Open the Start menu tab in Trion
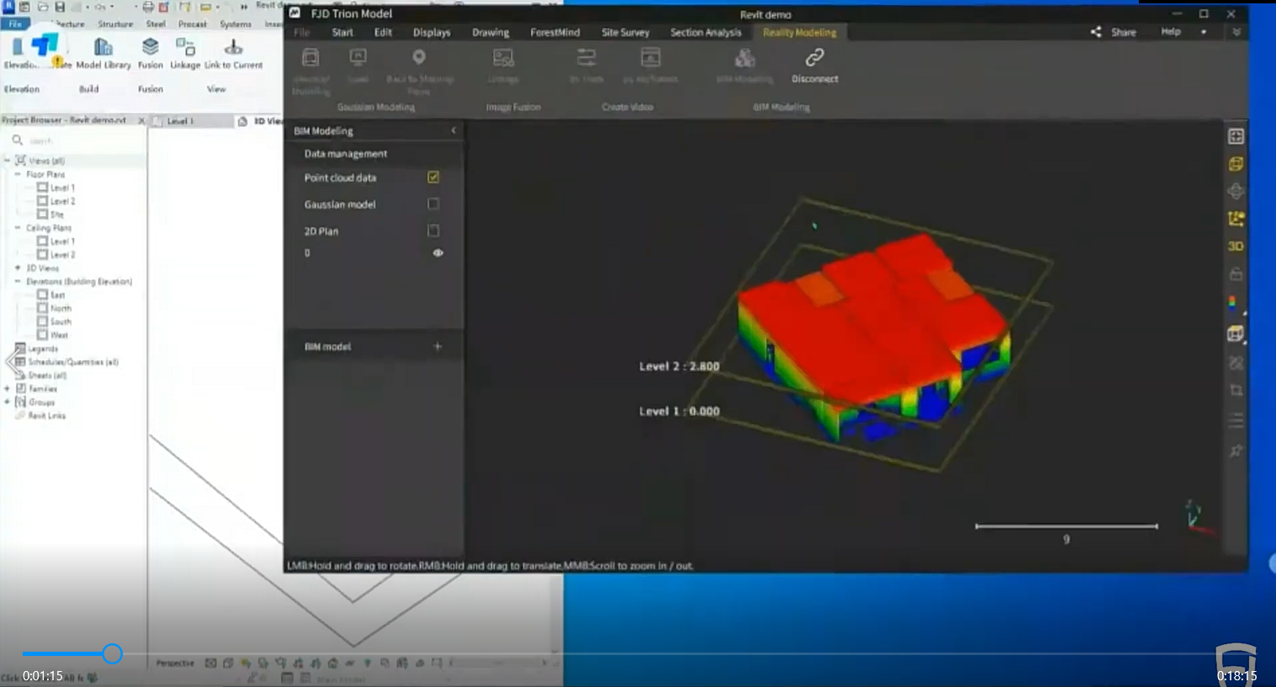1276x687 pixels. tap(343, 32)
